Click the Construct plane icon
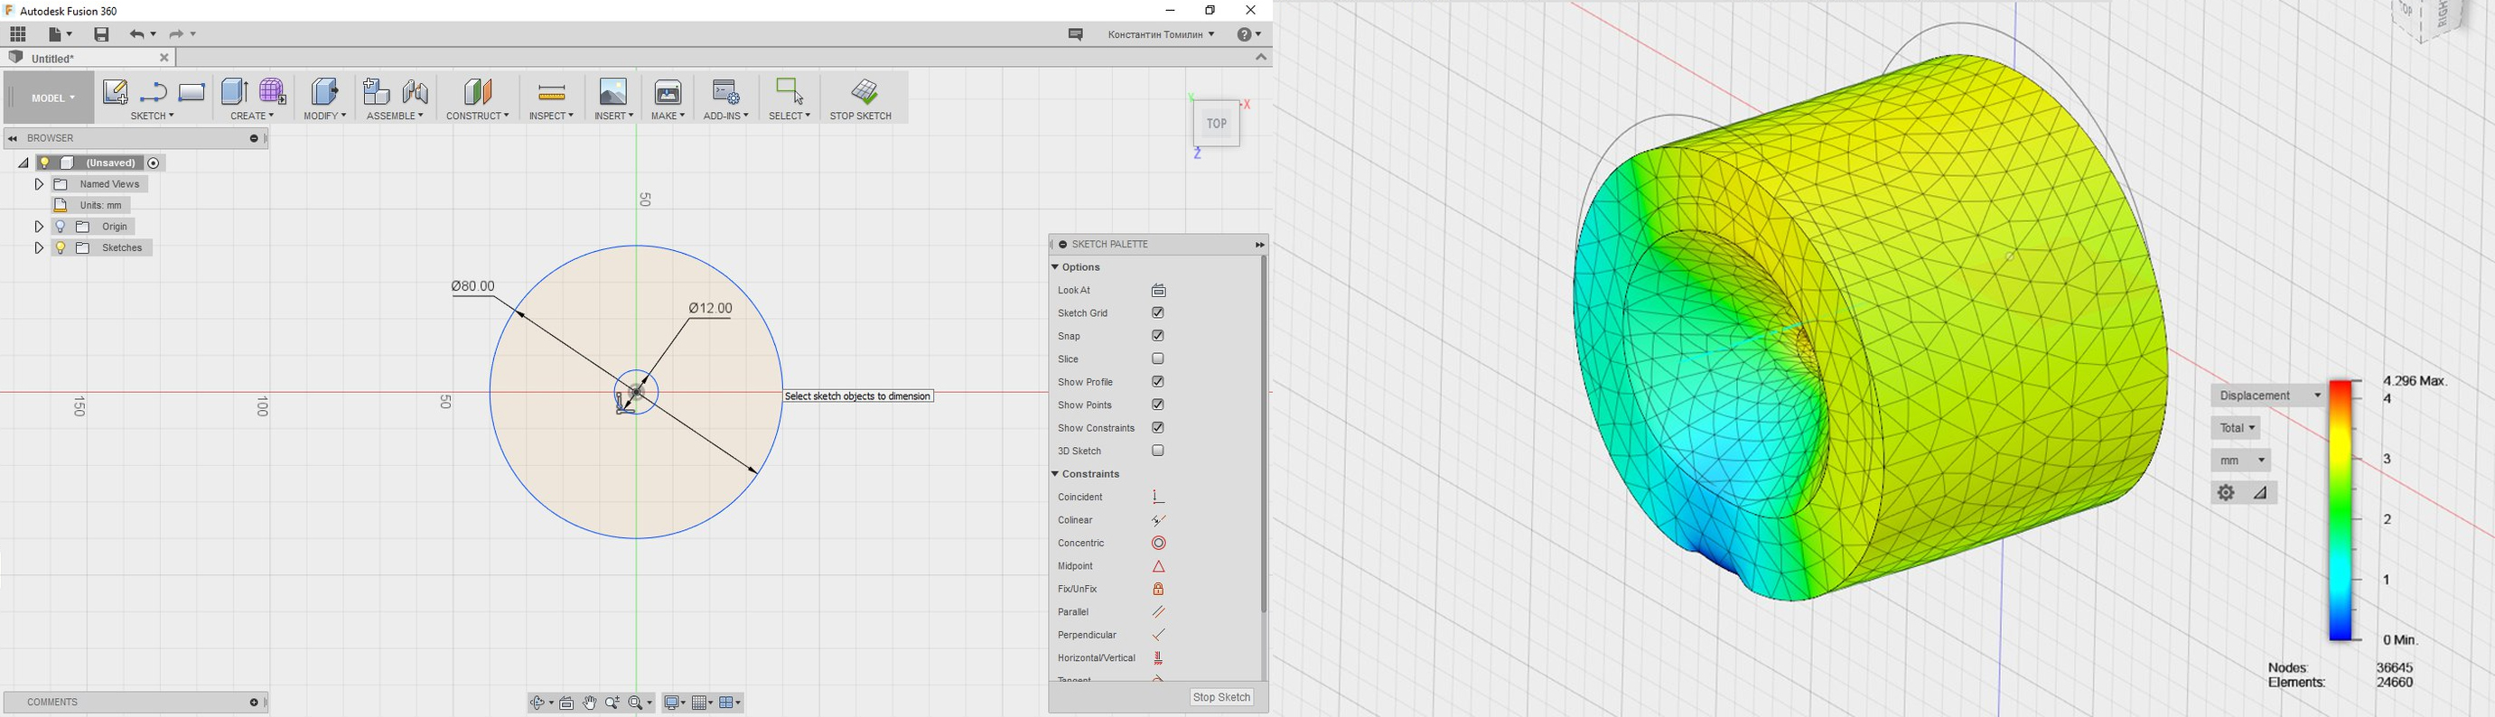2495x717 pixels. [478, 91]
